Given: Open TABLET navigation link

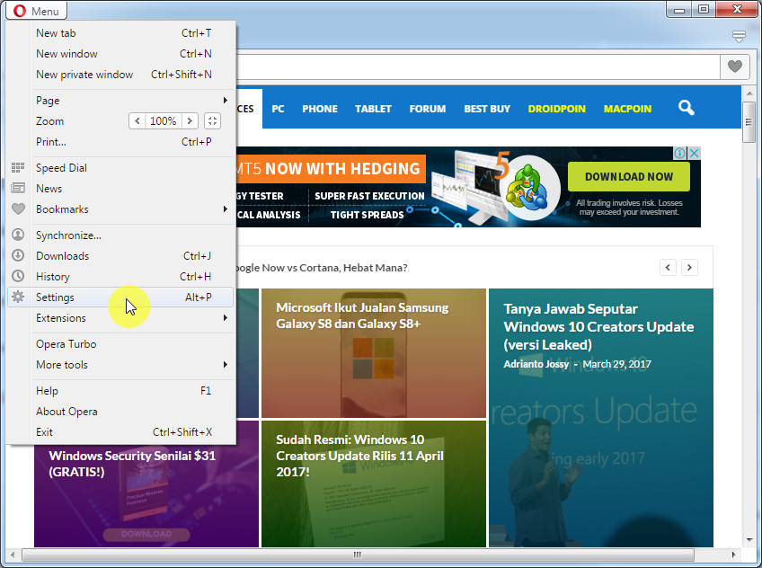Looking at the screenshot, I should pos(373,109).
